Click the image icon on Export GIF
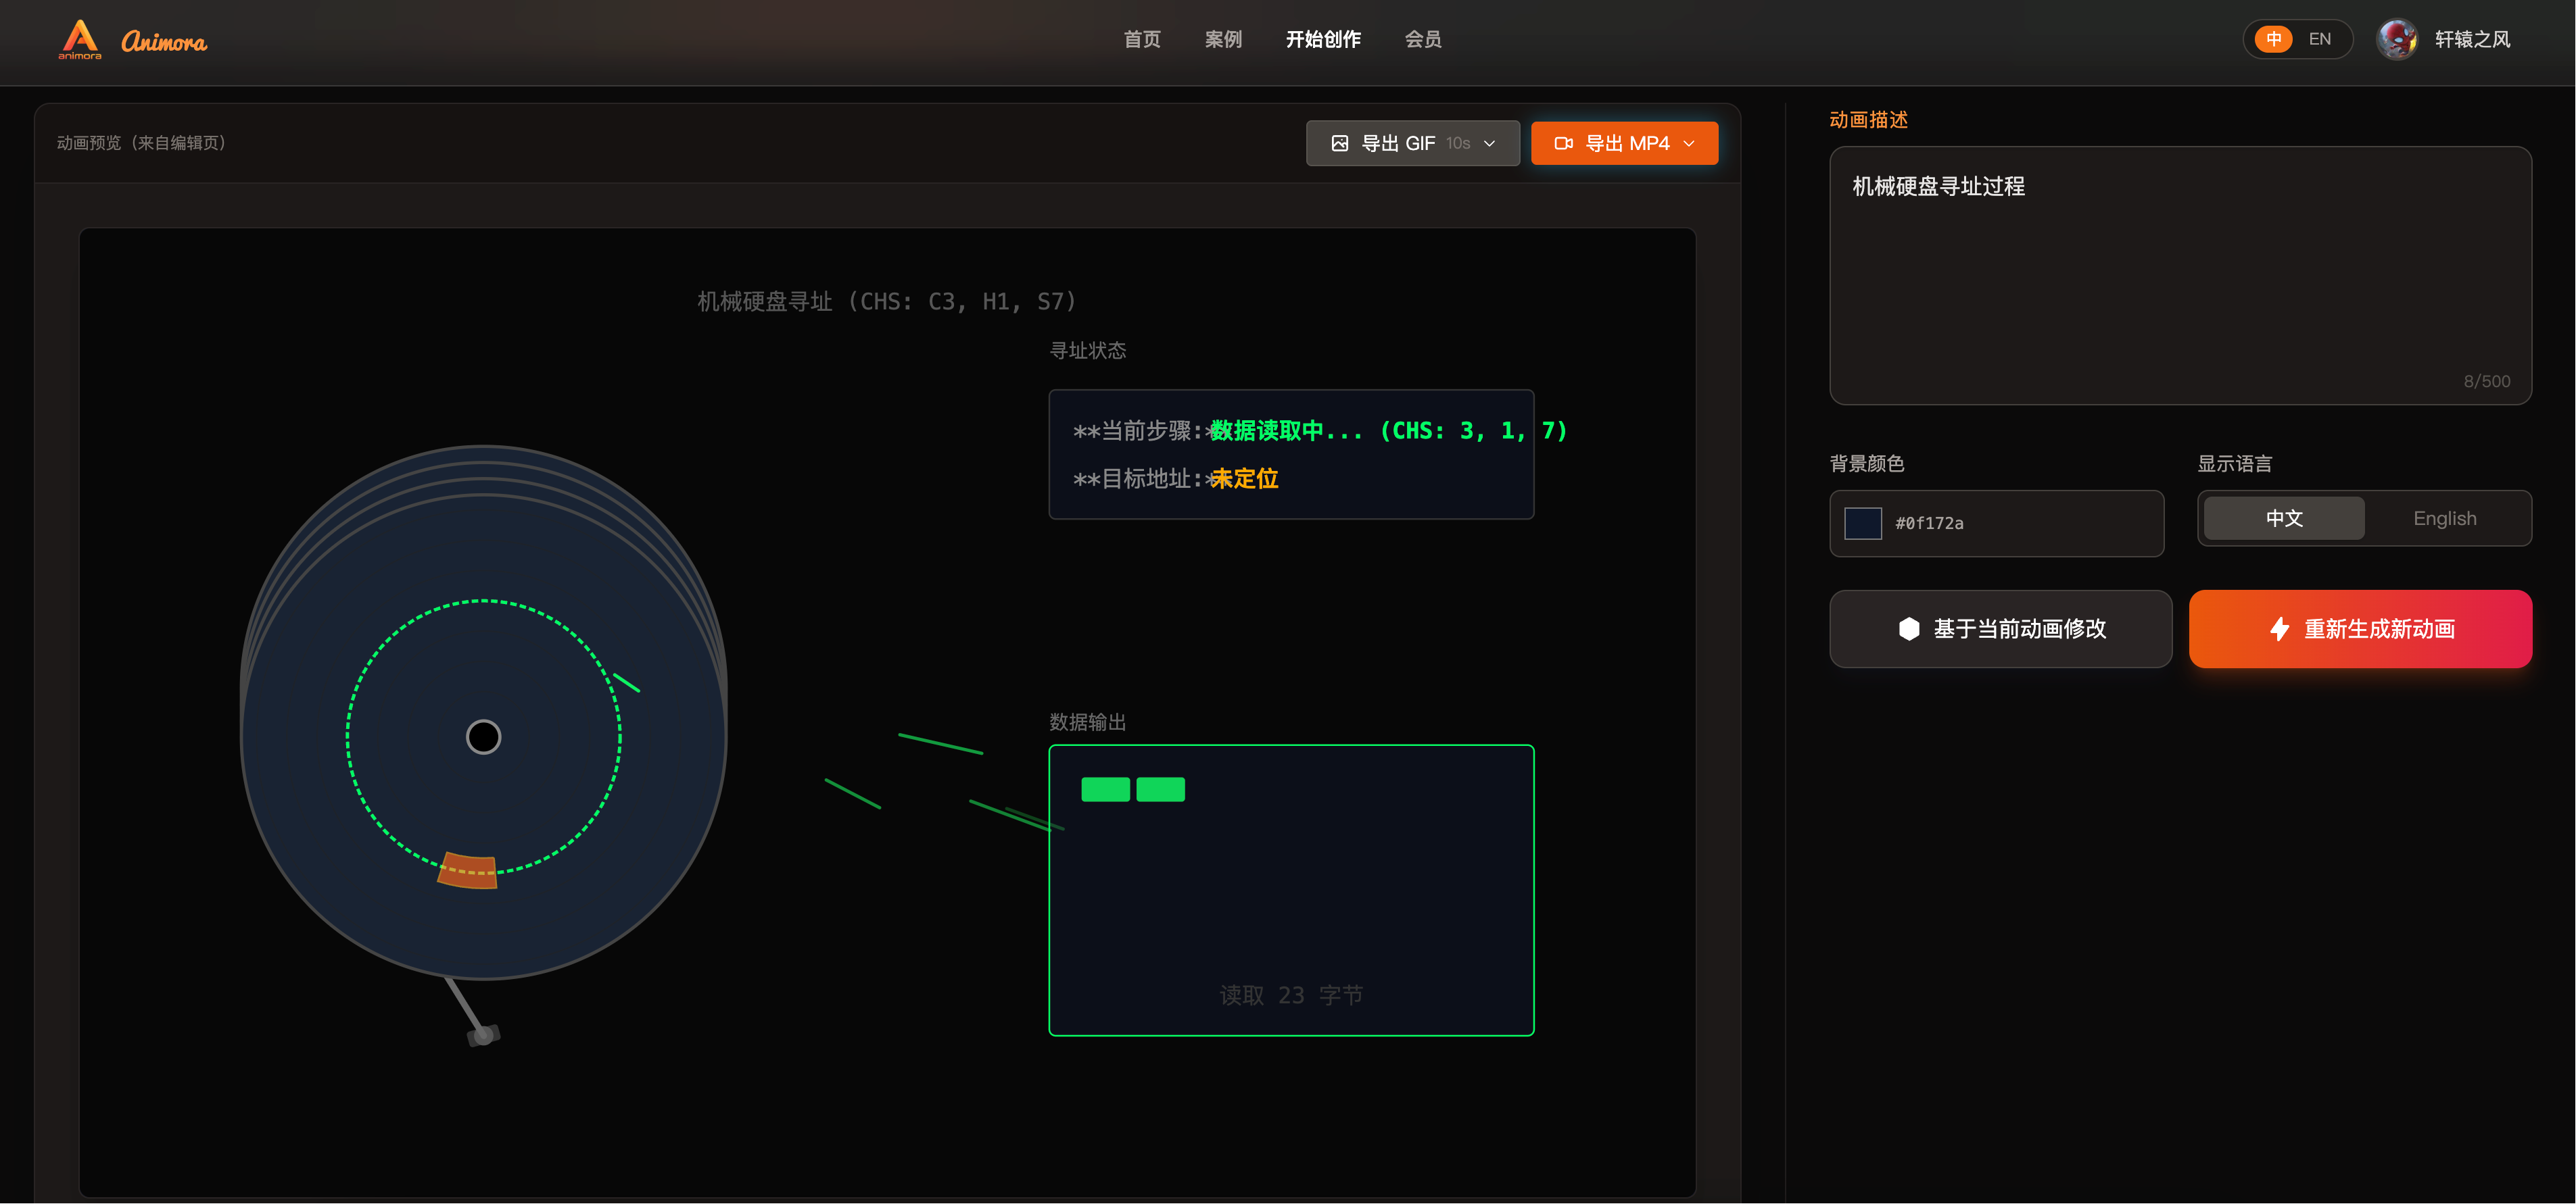The height and width of the screenshot is (1204, 2576). pos(1340,144)
